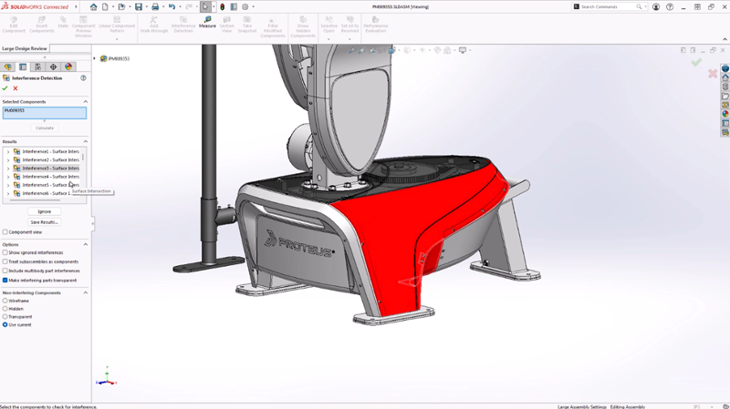This screenshot has width=730, height=409.
Task: Click the Measure tool in ribbon
Action: [207, 21]
